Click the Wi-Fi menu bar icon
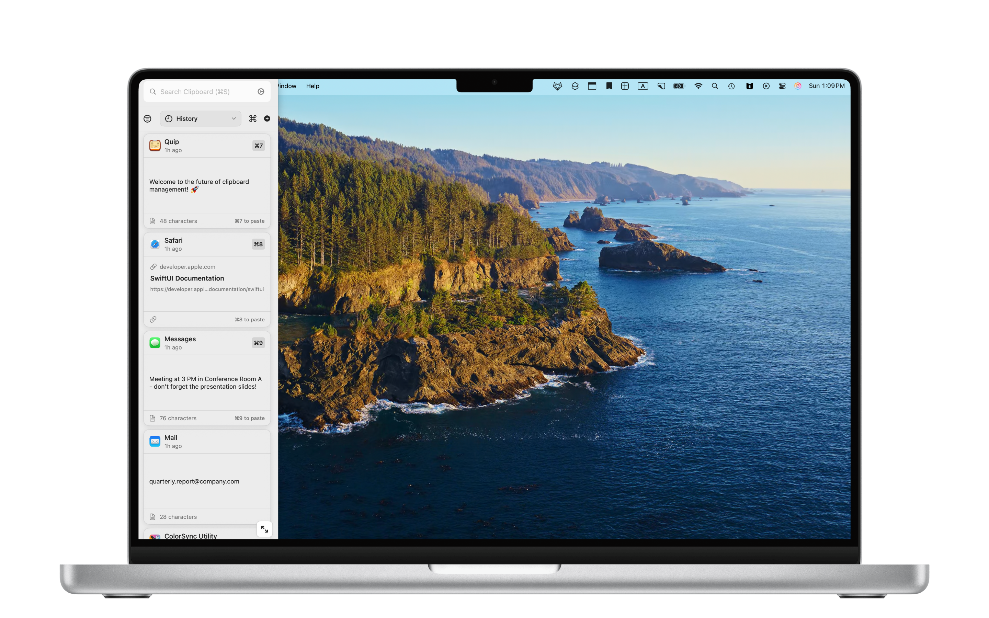989x618 pixels. coord(698,86)
